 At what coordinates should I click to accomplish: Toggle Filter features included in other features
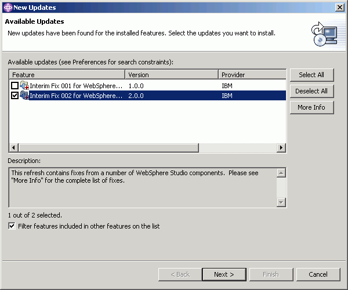(12, 226)
